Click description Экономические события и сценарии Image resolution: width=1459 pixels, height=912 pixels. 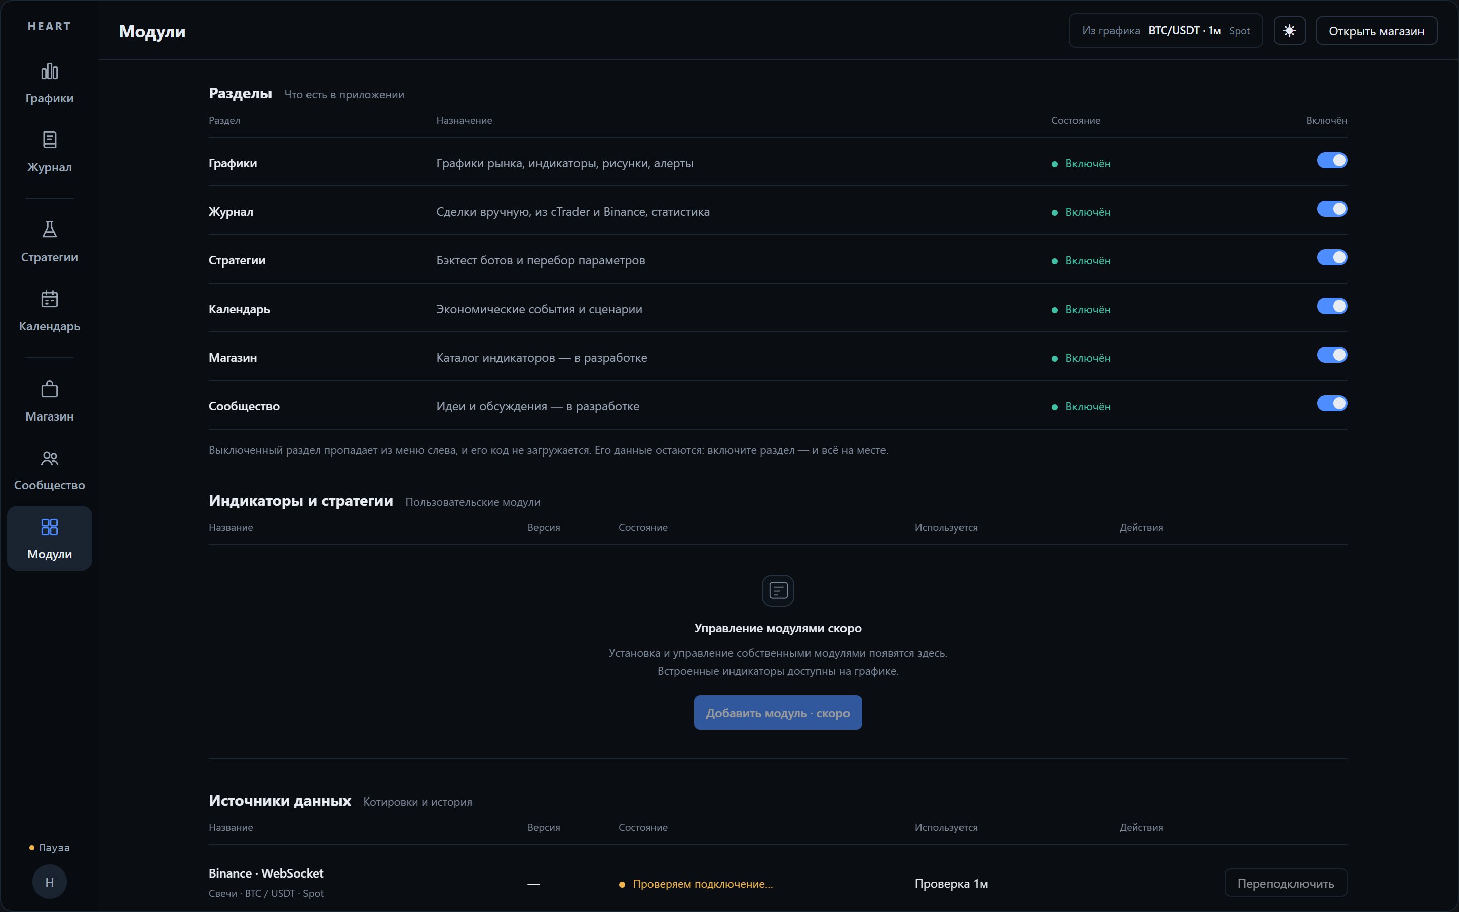(539, 309)
